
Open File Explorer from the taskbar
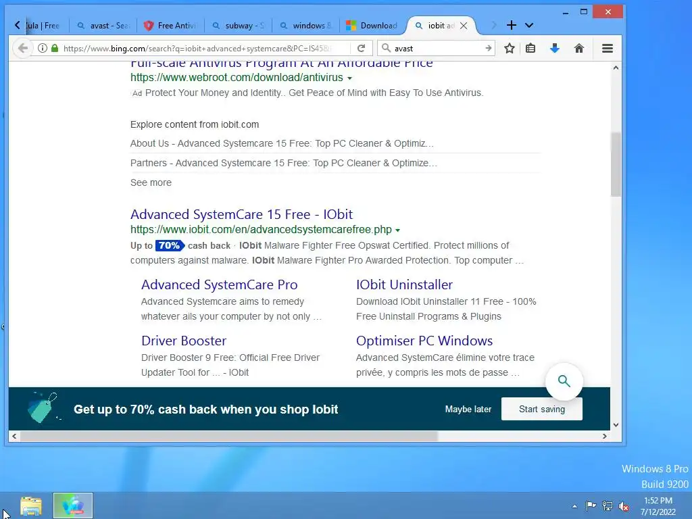point(31,505)
